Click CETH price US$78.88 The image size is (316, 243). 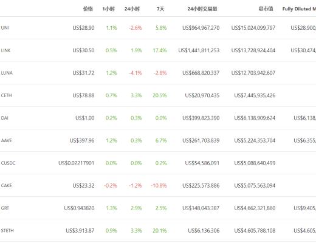(83, 95)
